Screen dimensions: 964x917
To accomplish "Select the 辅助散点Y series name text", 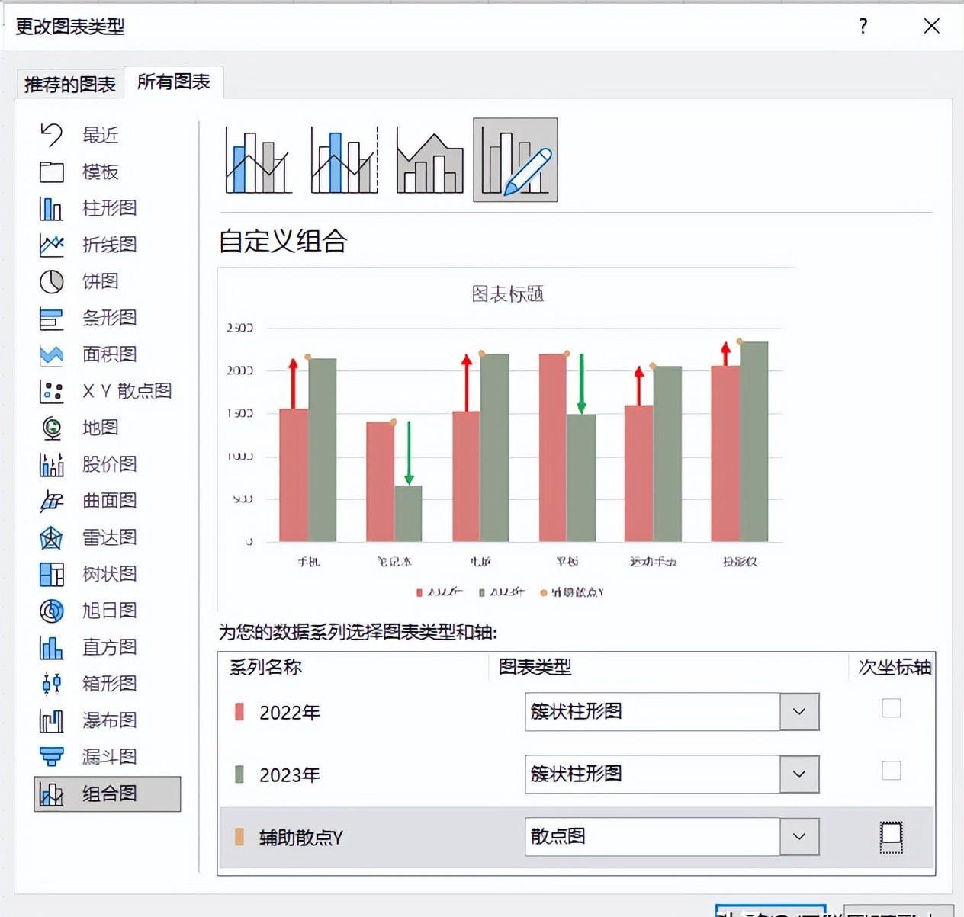I will [x=301, y=838].
